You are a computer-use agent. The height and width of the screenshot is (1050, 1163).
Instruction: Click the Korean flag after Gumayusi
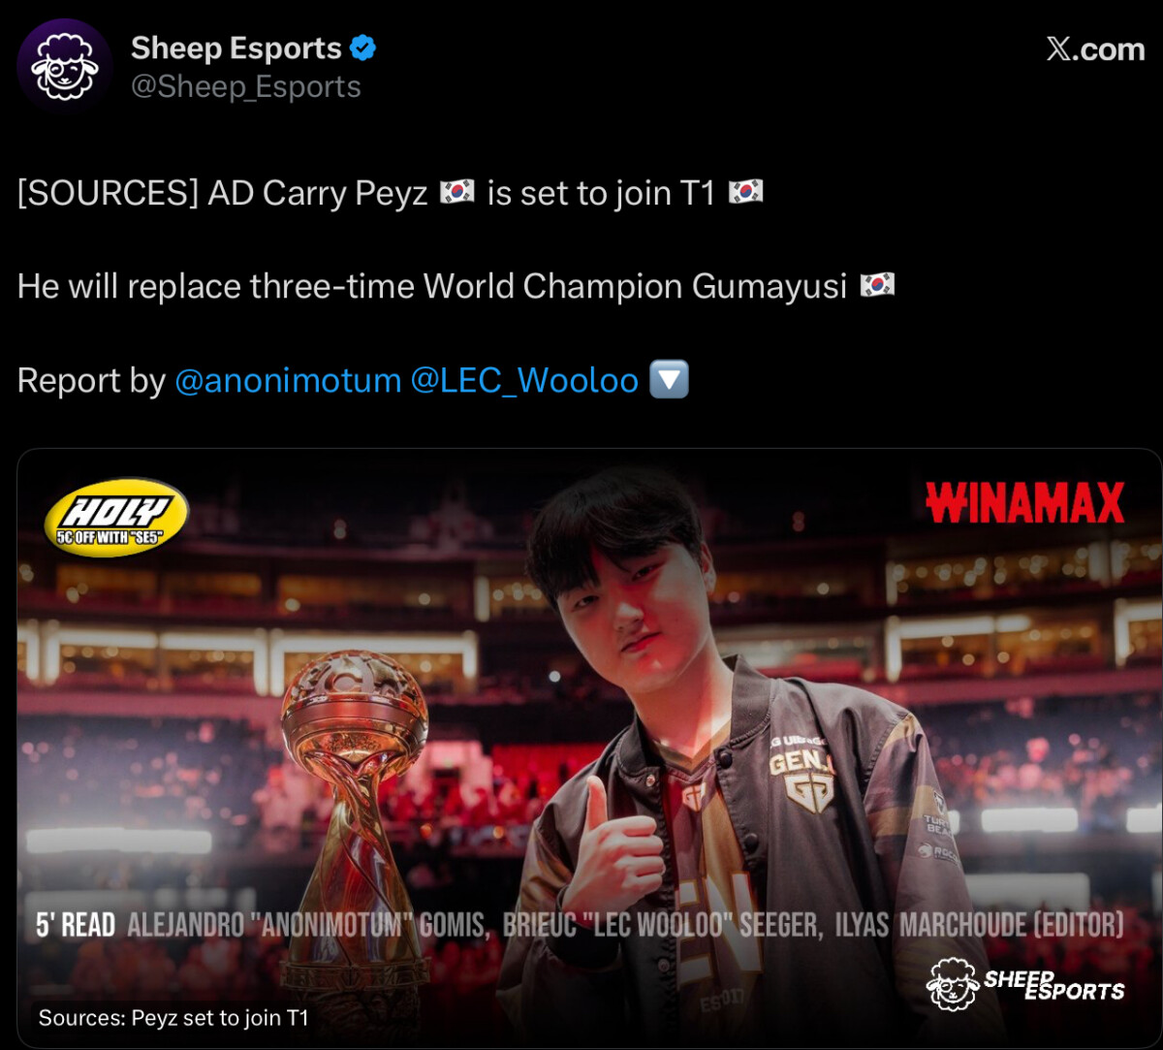pos(877,285)
